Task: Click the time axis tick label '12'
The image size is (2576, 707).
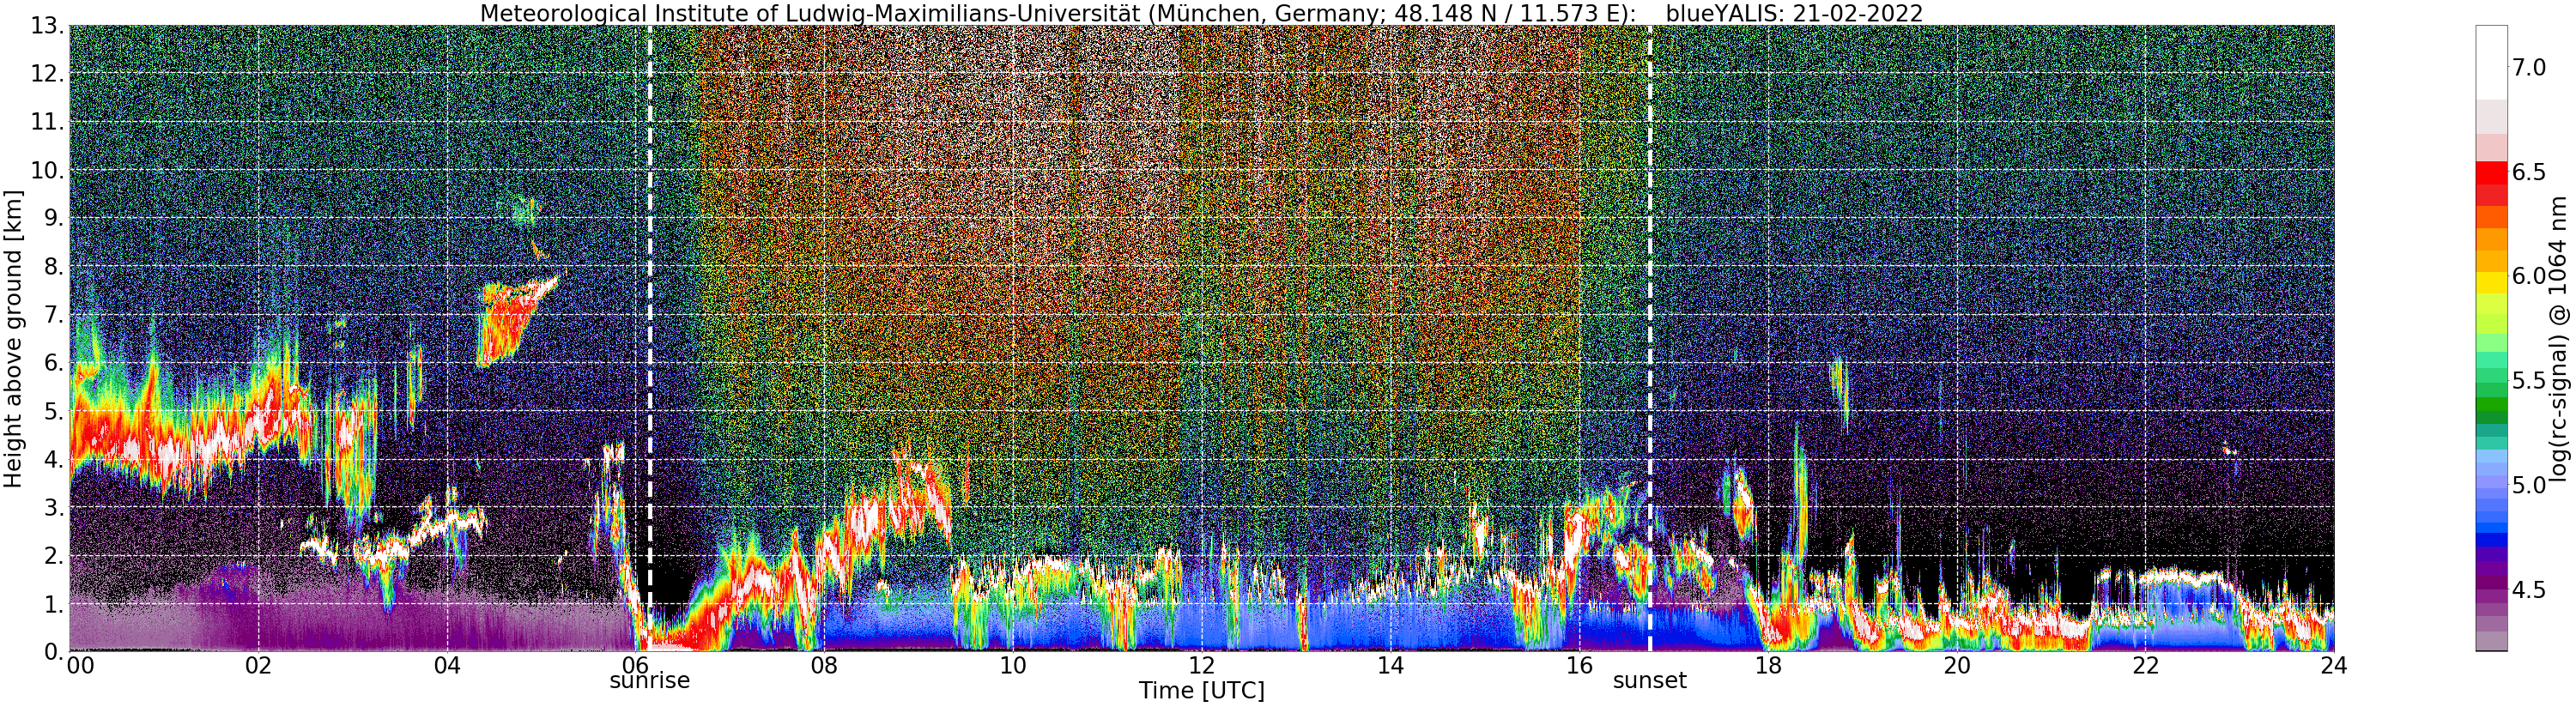Action: [x=1201, y=666]
